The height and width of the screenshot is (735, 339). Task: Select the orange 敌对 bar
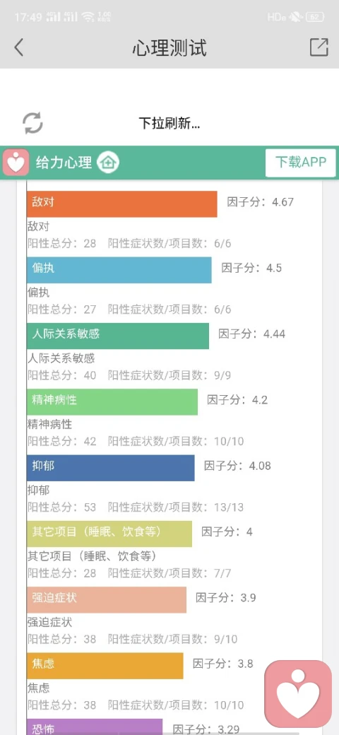point(121,204)
